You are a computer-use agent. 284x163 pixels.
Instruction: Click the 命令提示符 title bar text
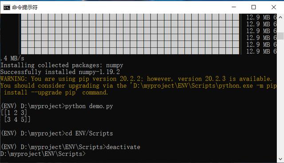[x=25, y=8]
